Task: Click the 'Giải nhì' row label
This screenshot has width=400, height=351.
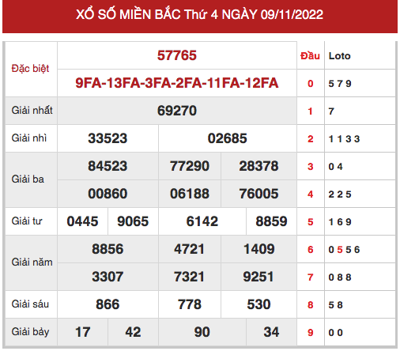Action: point(29,138)
